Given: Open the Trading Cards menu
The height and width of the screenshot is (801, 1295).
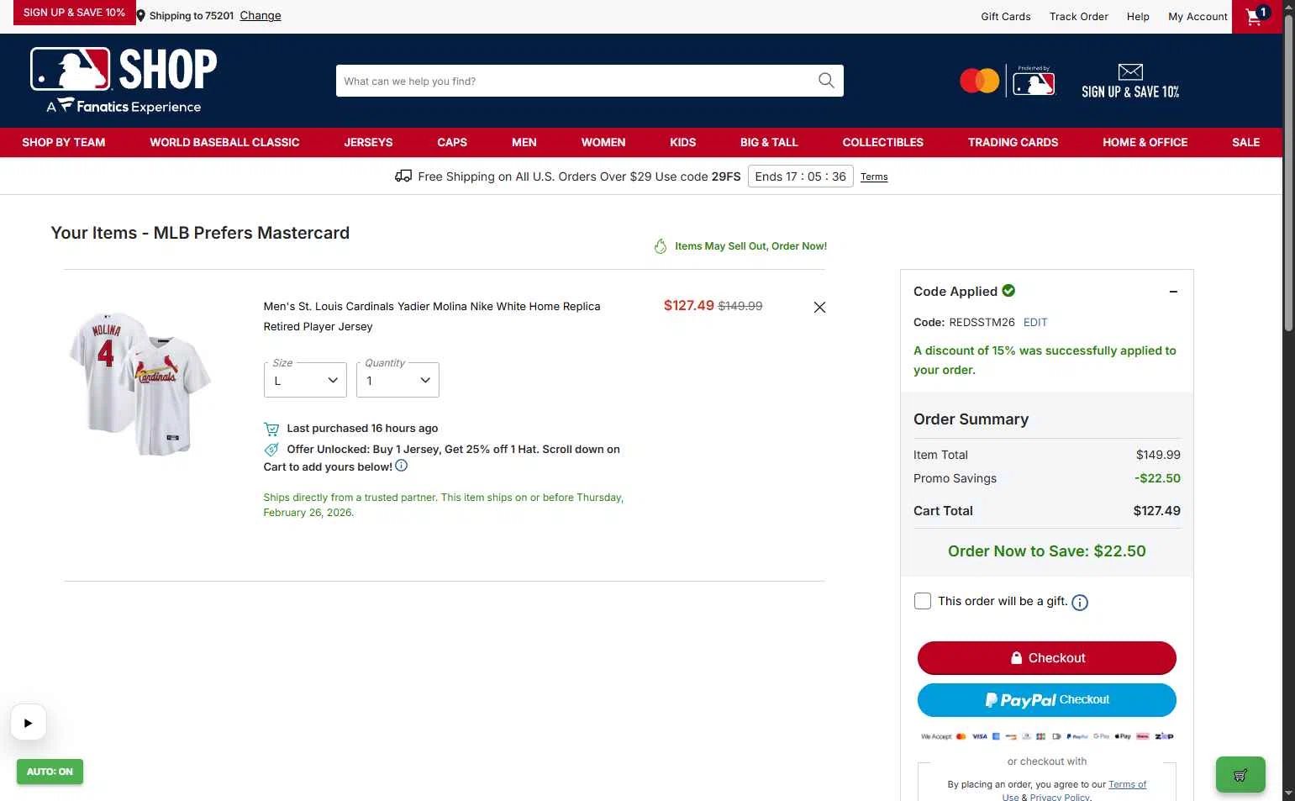Looking at the screenshot, I should pyautogui.click(x=1013, y=143).
